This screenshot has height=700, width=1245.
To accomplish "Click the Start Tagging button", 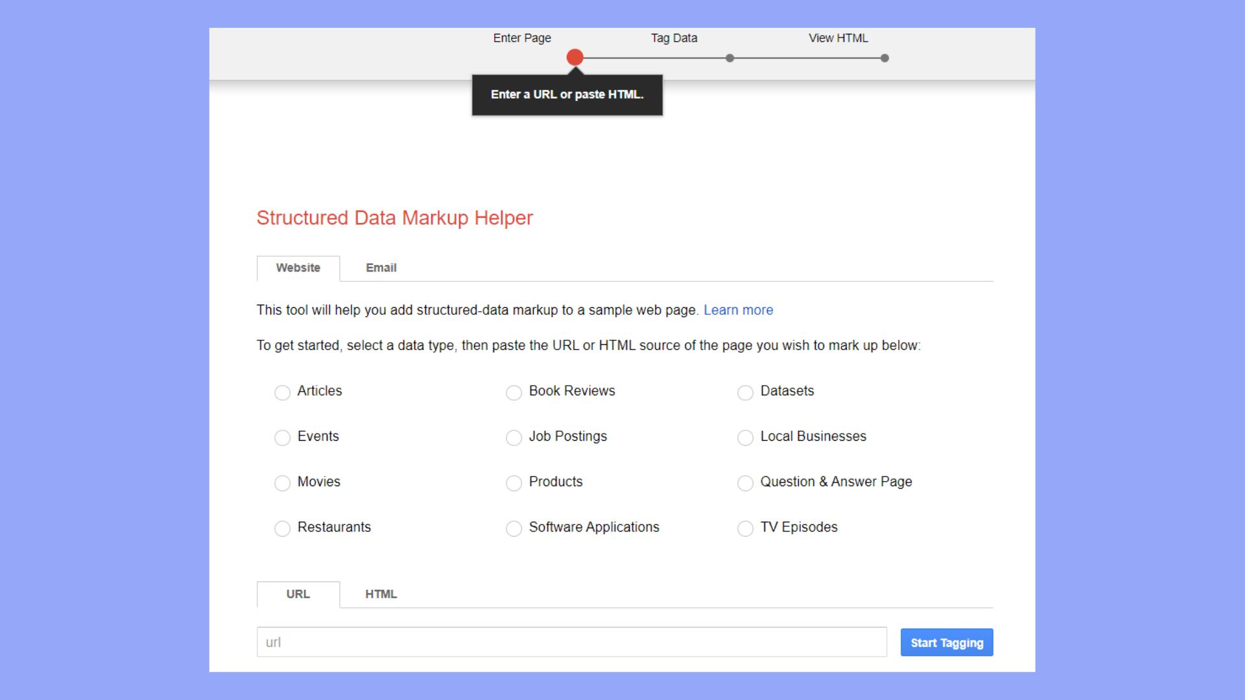I will [946, 642].
